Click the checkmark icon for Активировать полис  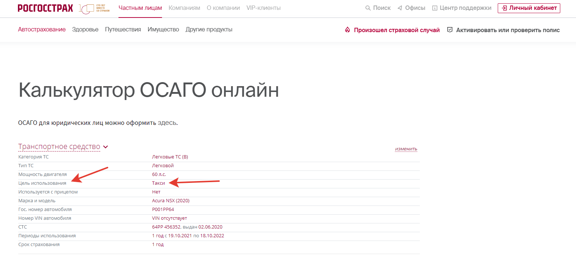[450, 30]
